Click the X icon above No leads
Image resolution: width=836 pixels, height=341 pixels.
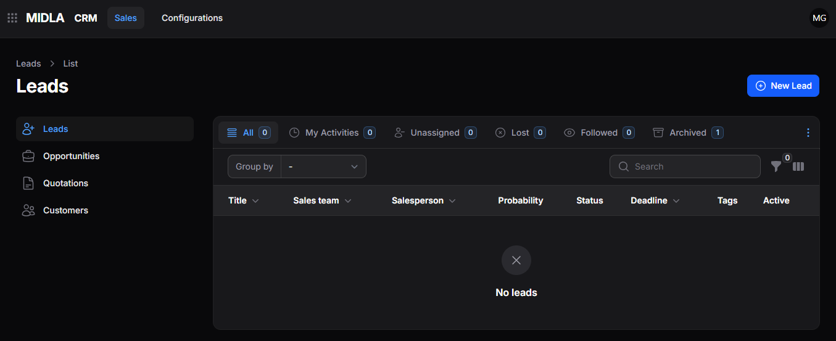516,260
